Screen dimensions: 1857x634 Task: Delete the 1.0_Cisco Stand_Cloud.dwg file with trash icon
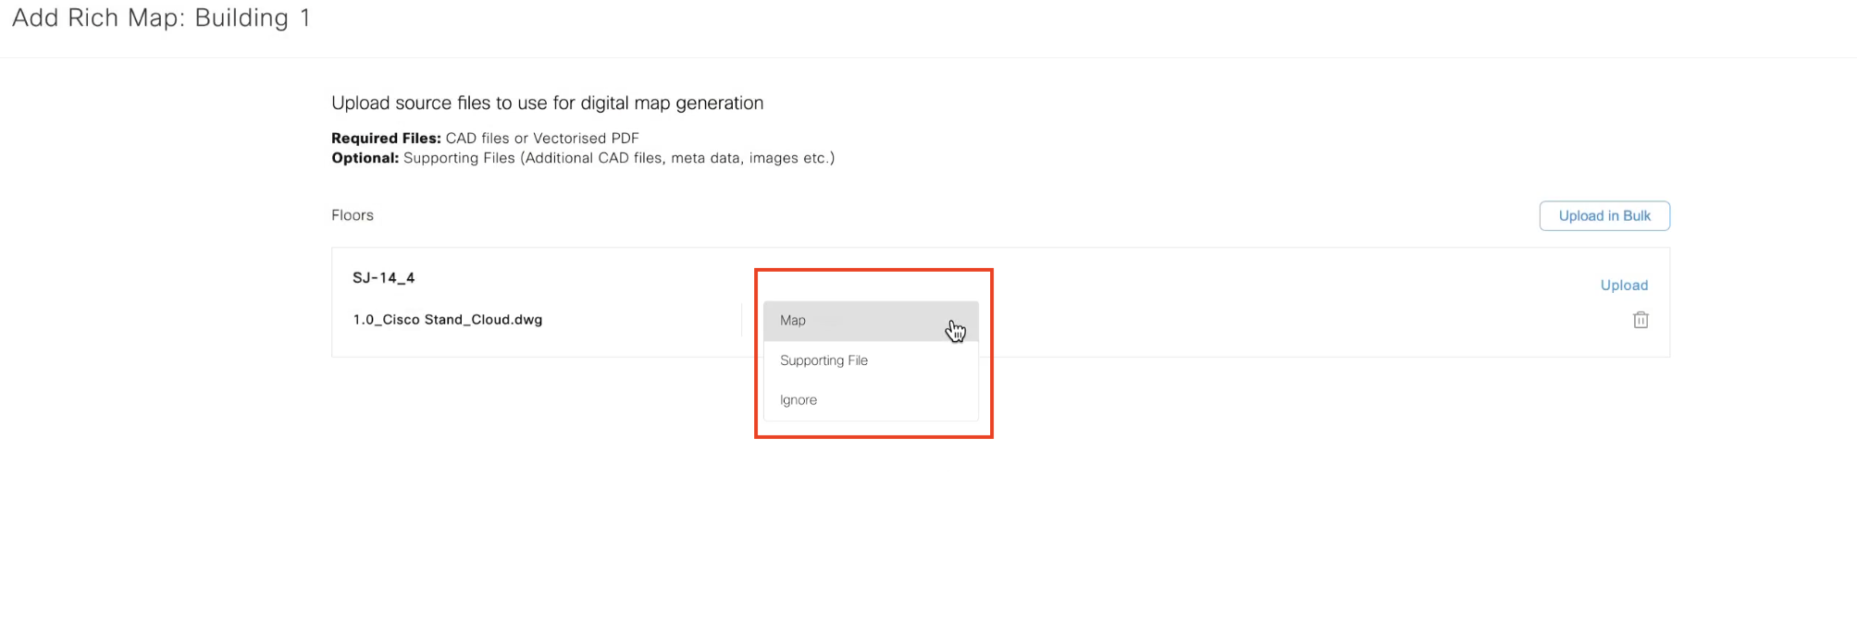1640,320
